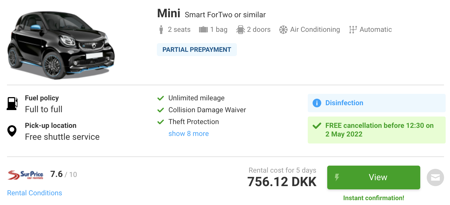Viewport: 450px width, 205px height.
Task: Click the Theft Protection checkmark
Action: [x=161, y=122]
